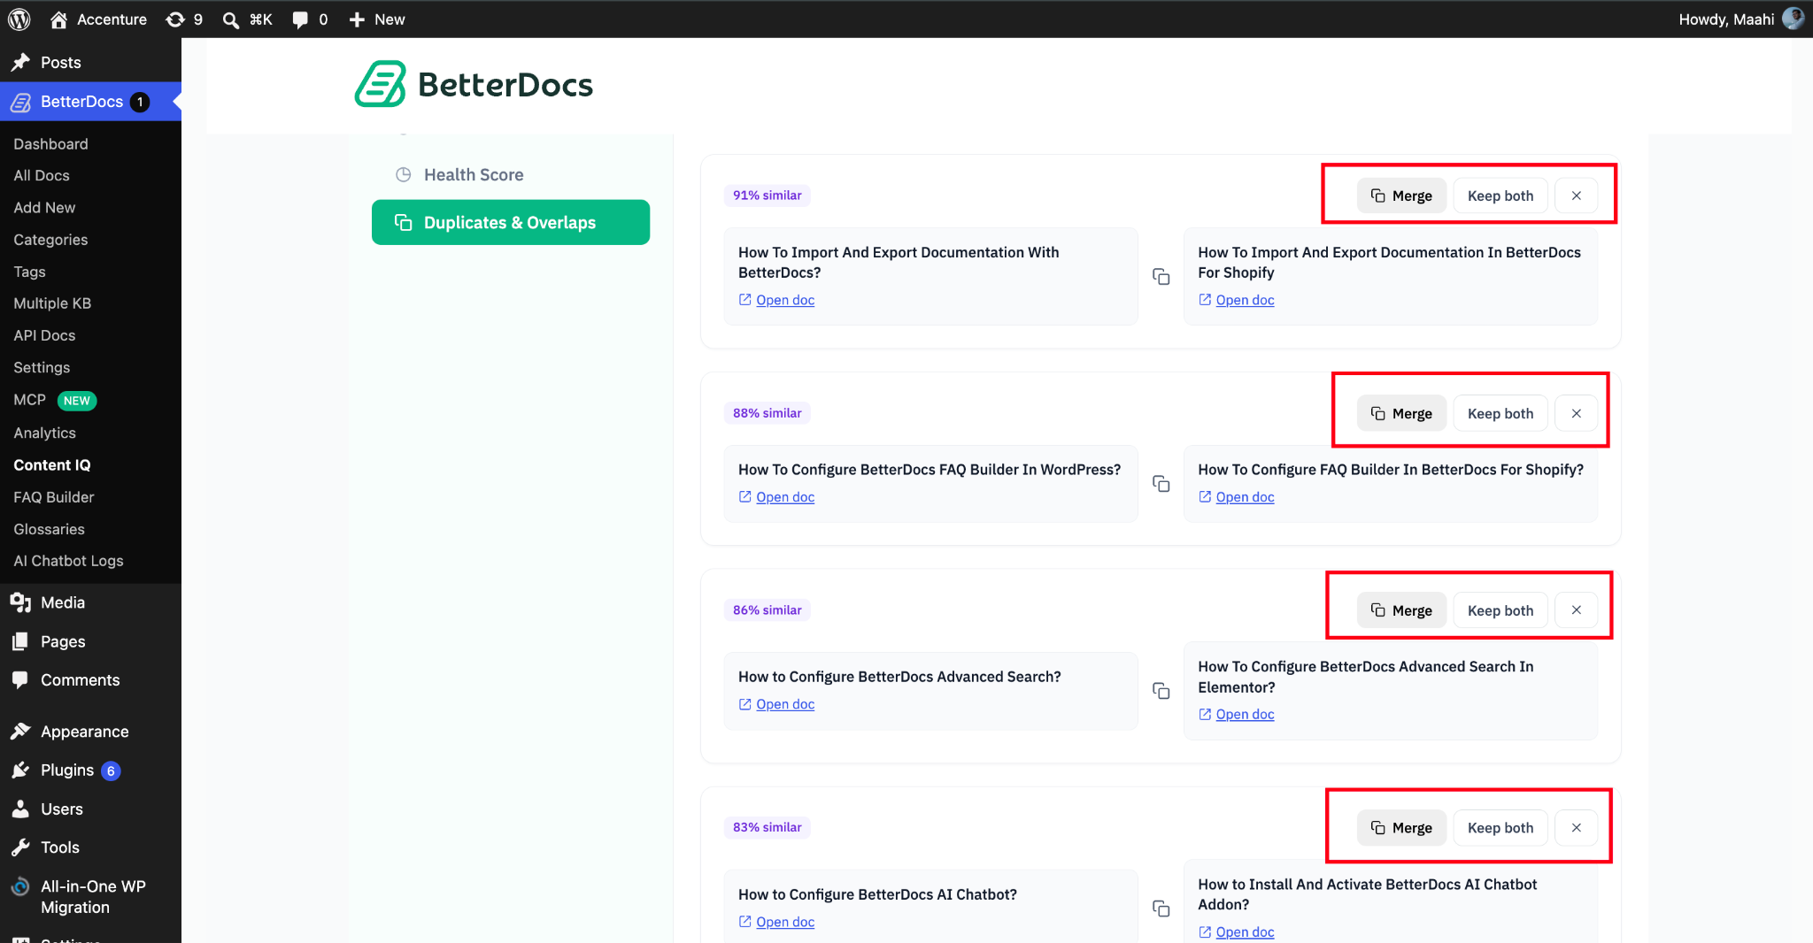Screen dimensions: 1813x943
Task: Open the comments bubble in the top admin bar
Action: pyautogui.click(x=310, y=19)
